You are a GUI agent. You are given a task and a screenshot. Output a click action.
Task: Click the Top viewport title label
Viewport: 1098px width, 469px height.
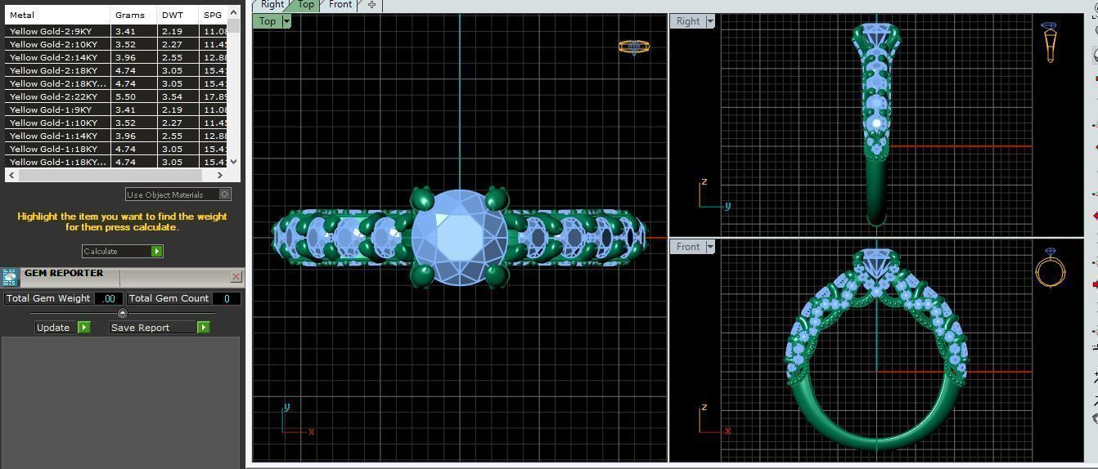[268, 21]
